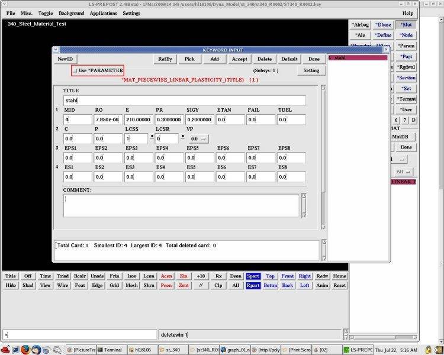
Task: Click the keyword form vertical scrollbar
Action: point(323,158)
